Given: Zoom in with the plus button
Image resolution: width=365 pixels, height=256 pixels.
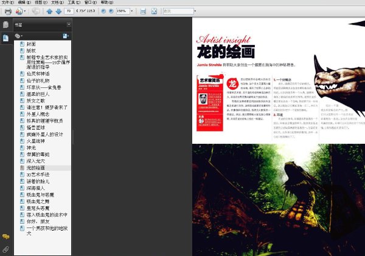Looking at the screenshot, I should coord(111,11).
